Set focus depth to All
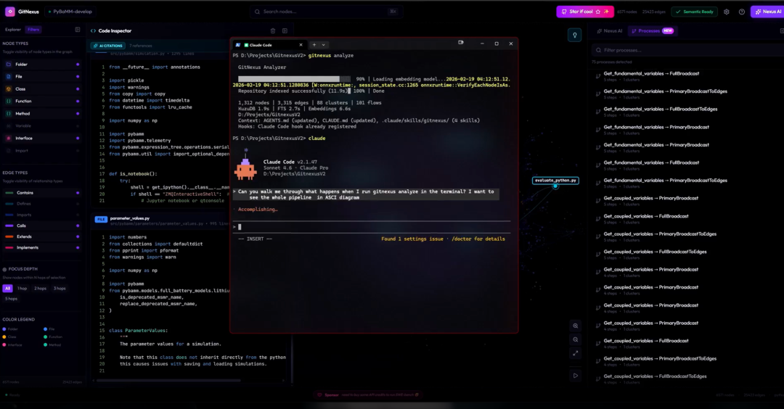The image size is (784, 409). 7,289
